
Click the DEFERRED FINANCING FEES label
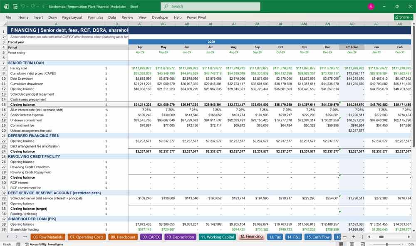(x=33, y=136)
